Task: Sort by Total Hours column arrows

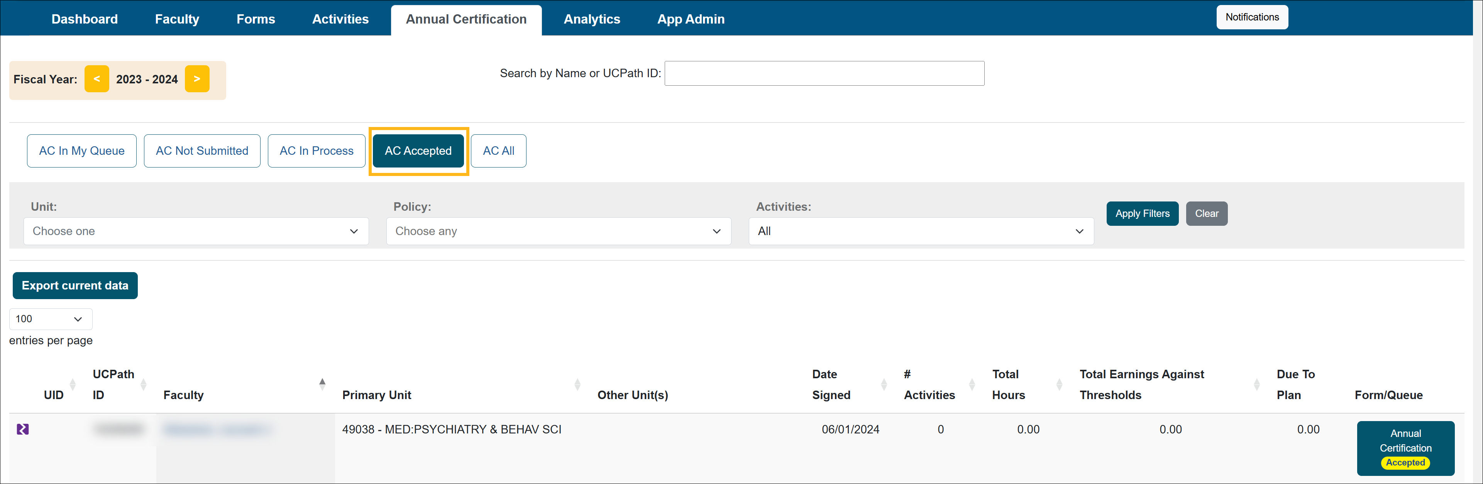Action: pyautogui.click(x=1059, y=384)
